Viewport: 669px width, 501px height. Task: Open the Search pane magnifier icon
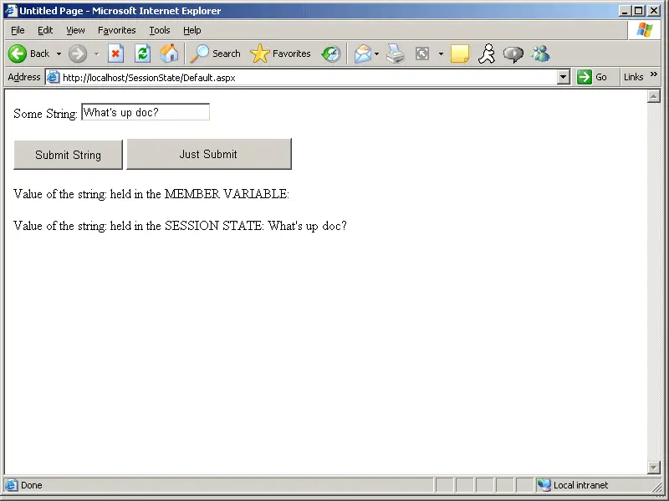click(x=199, y=54)
